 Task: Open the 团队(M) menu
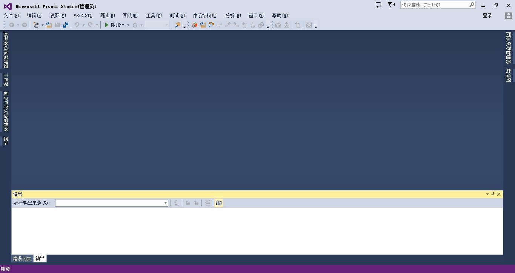coord(131,15)
